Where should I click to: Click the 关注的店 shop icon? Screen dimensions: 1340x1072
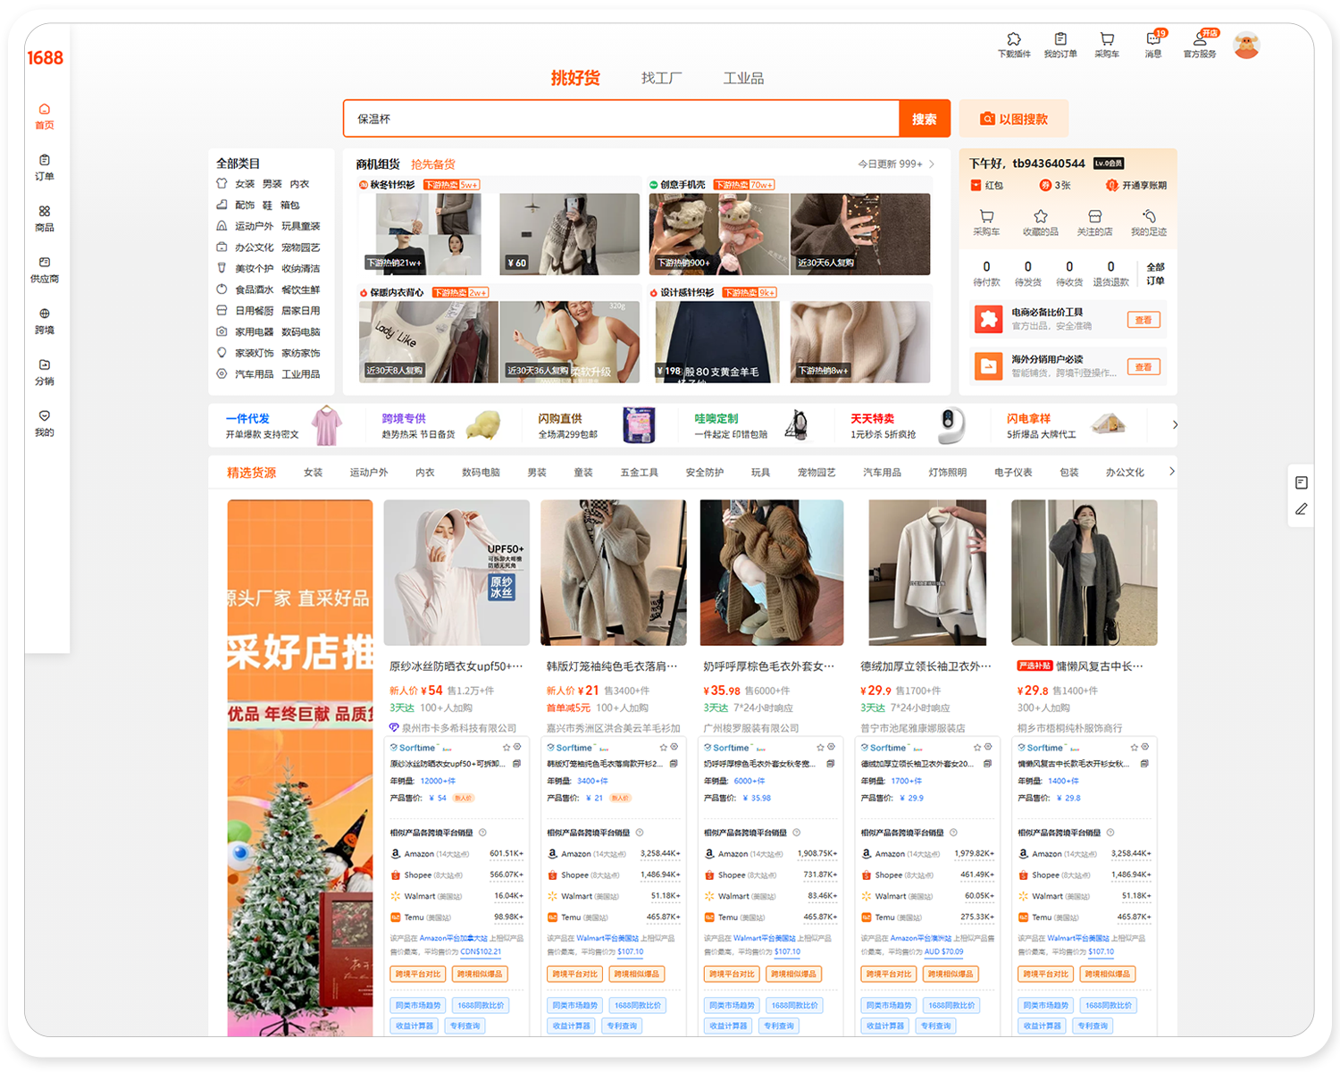click(x=1094, y=217)
